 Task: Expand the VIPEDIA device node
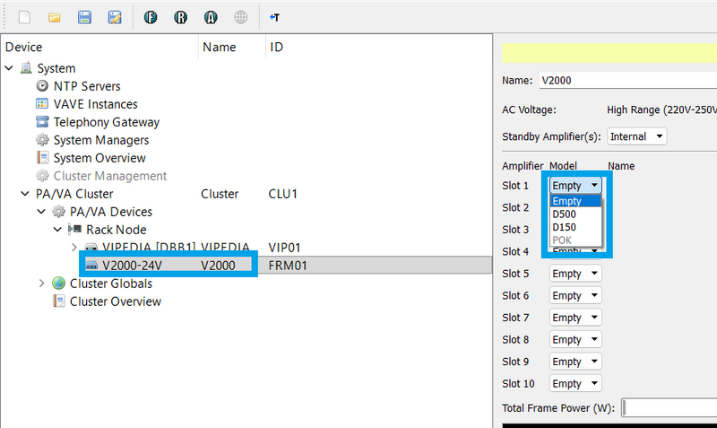pyautogui.click(x=74, y=247)
